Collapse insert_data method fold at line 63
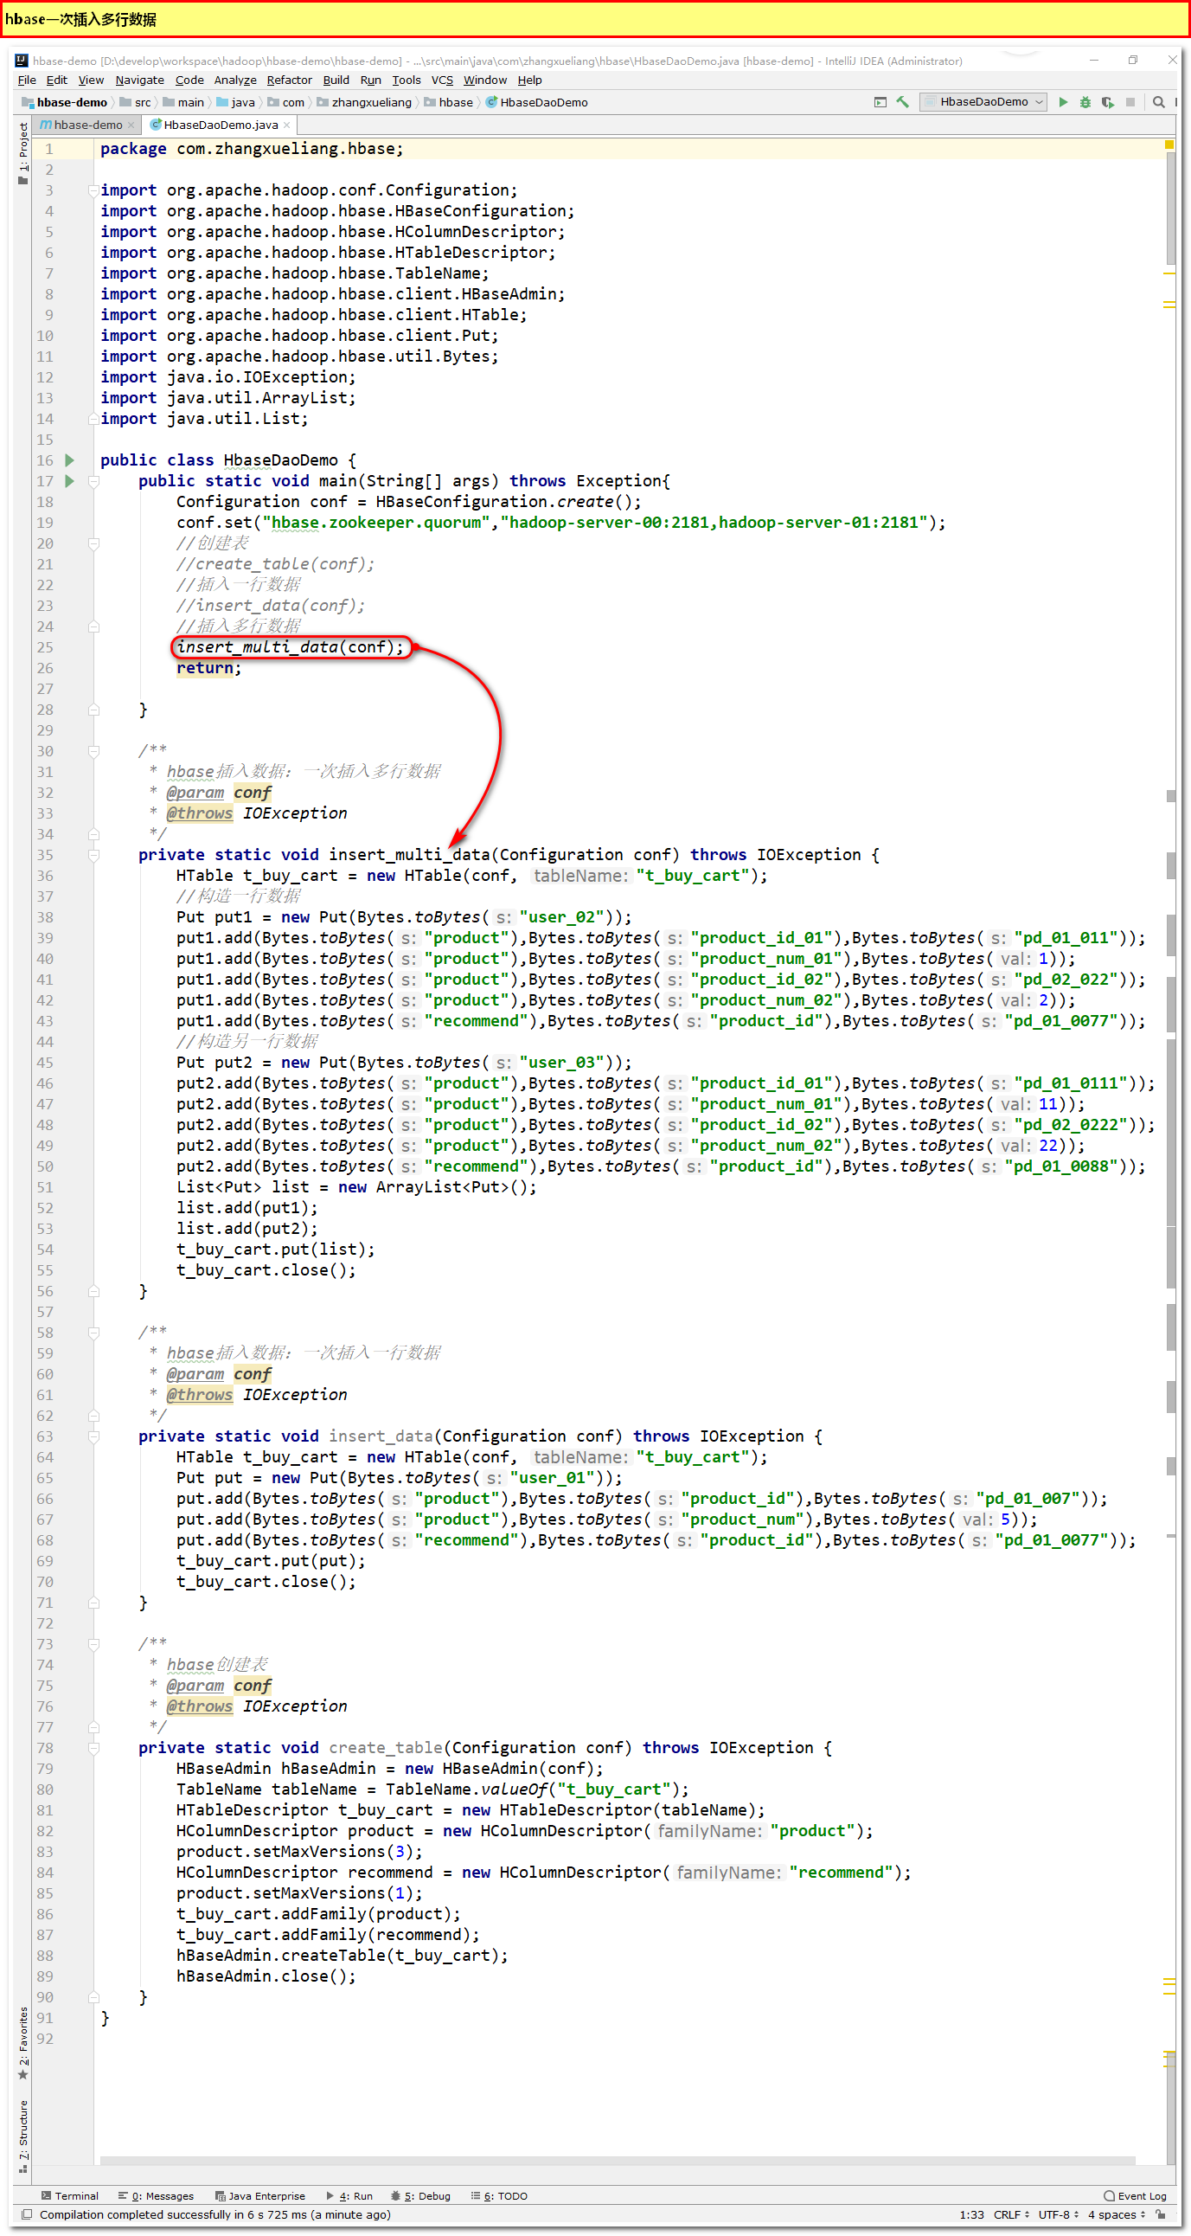Viewport: 1191px width, 2236px height. tap(93, 1436)
